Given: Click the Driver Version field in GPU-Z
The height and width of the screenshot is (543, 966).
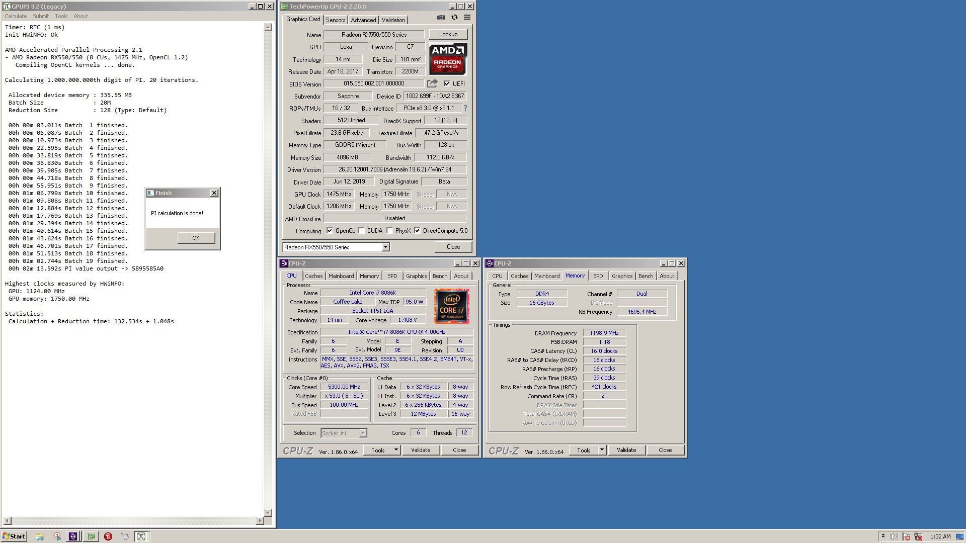Looking at the screenshot, I should [395, 169].
